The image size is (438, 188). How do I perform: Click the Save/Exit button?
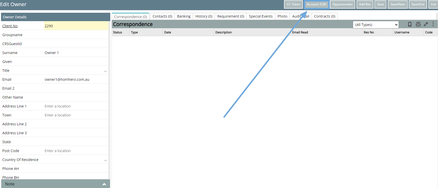418,4
